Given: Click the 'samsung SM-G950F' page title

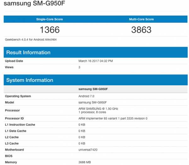Looking at the screenshot, I should click(x=34, y=3).
